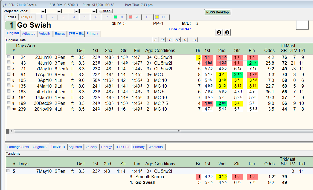Open the first Projected Pace dropdown
This screenshot has height=190, width=313.
tap(43, 11)
